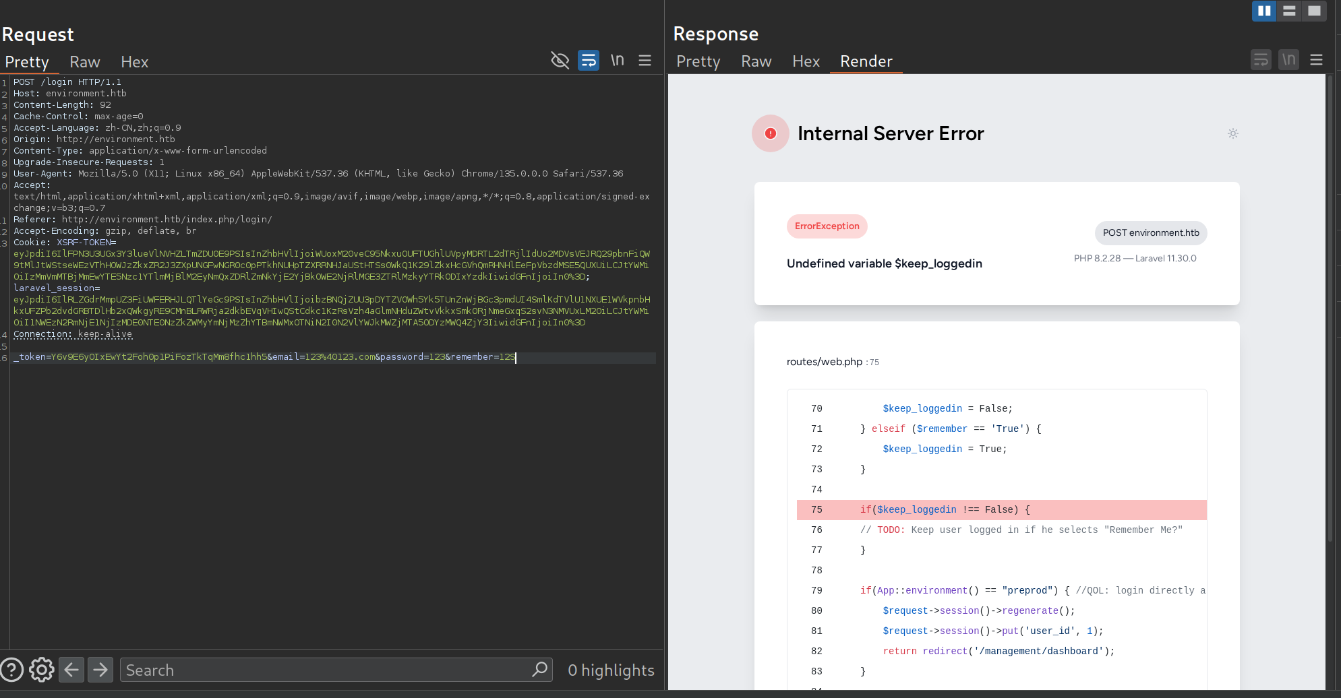Image resolution: width=1341 pixels, height=698 pixels.
Task: Click the 0 highlights label
Action: [x=611, y=670]
